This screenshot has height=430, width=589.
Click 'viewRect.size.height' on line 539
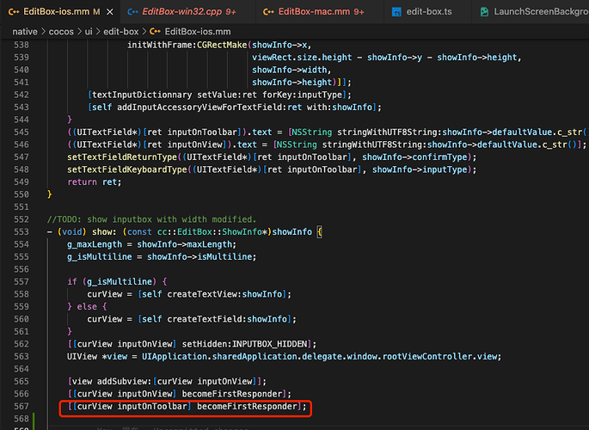click(302, 58)
